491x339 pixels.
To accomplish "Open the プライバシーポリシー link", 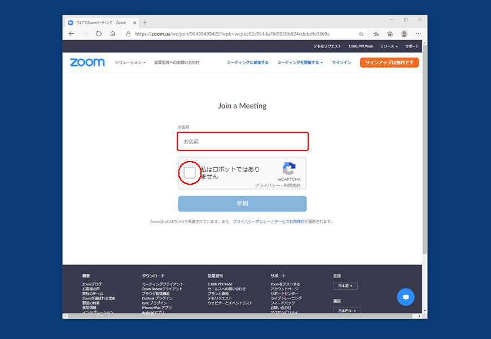I will click(252, 221).
